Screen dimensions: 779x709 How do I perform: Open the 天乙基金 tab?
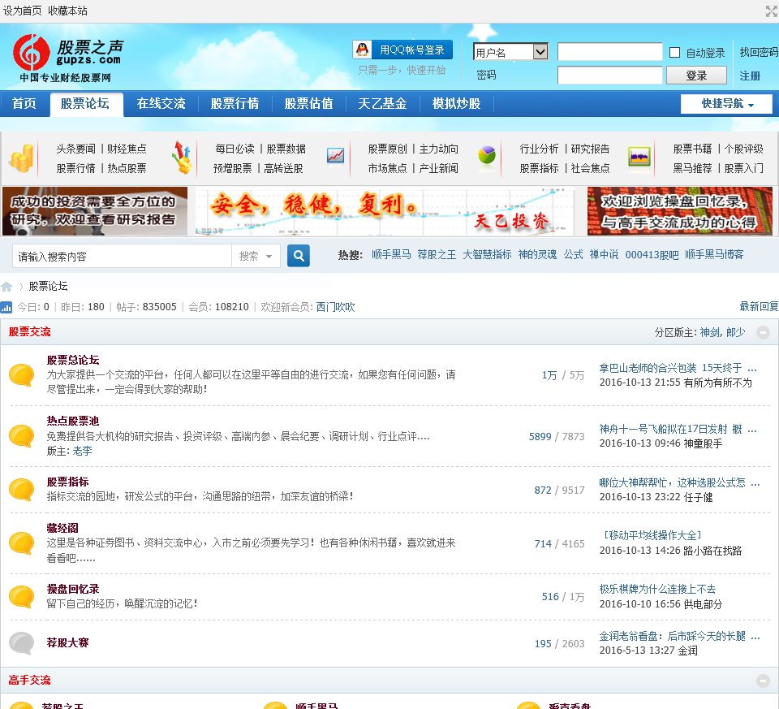[382, 103]
